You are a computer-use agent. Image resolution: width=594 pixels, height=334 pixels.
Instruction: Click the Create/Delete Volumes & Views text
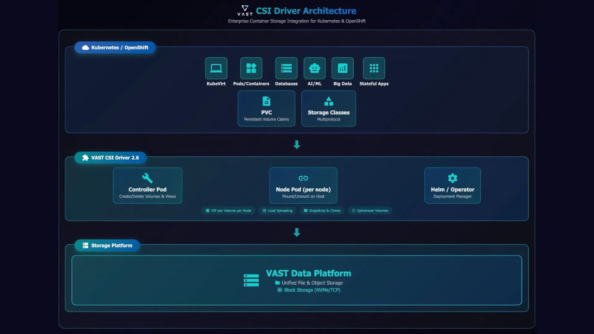(148, 196)
